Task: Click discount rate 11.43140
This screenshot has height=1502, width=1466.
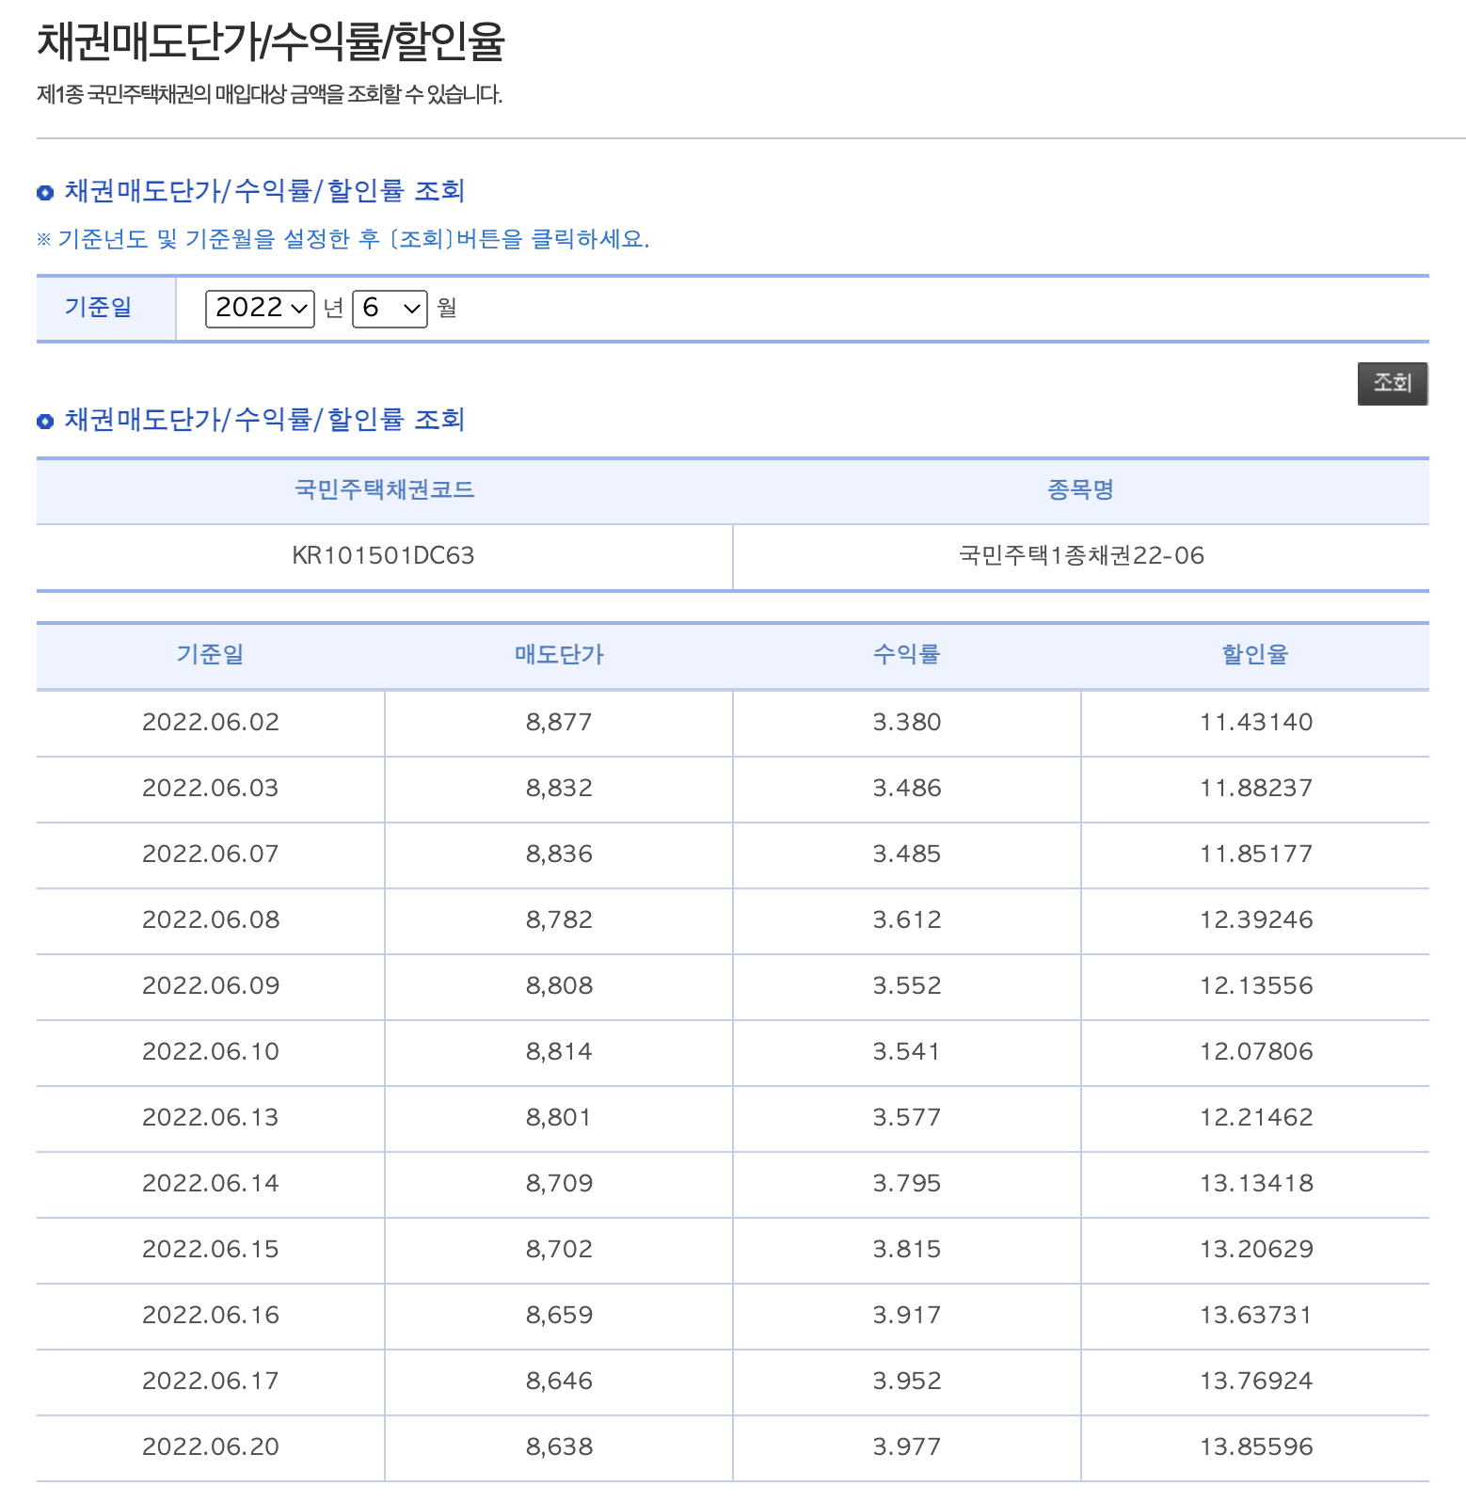Action: pyautogui.click(x=1256, y=723)
